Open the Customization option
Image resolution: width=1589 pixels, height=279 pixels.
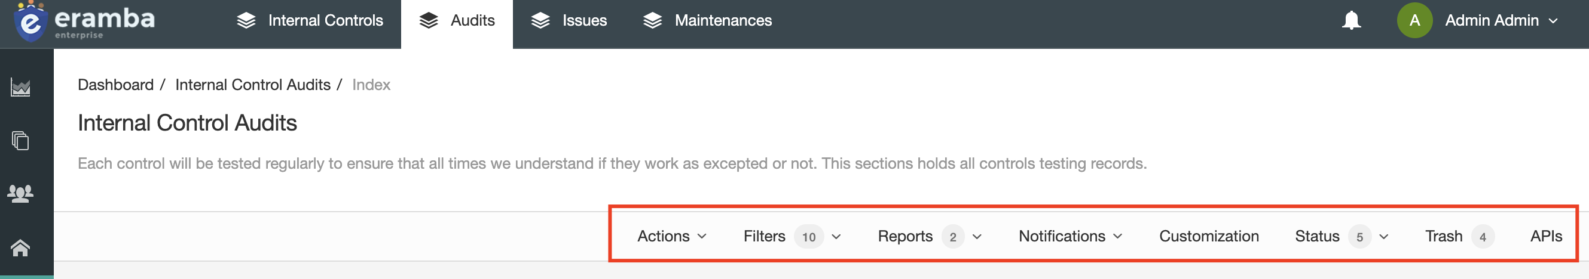click(1208, 236)
